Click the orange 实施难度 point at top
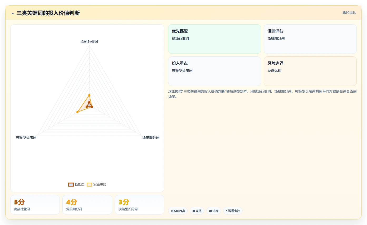Viewport: 367px width, 225px height. [89, 95]
